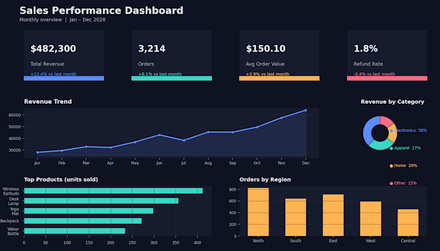This screenshot has width=440, height=251.
Task: Click the June data point on line chart
Action: pos(159,135)
